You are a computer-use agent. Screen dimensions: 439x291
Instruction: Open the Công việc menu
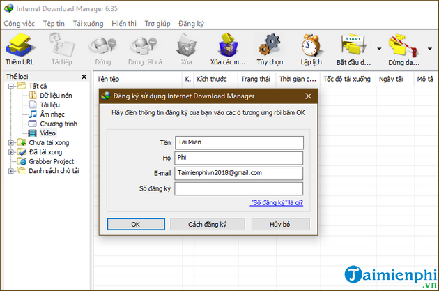point(19,24)
